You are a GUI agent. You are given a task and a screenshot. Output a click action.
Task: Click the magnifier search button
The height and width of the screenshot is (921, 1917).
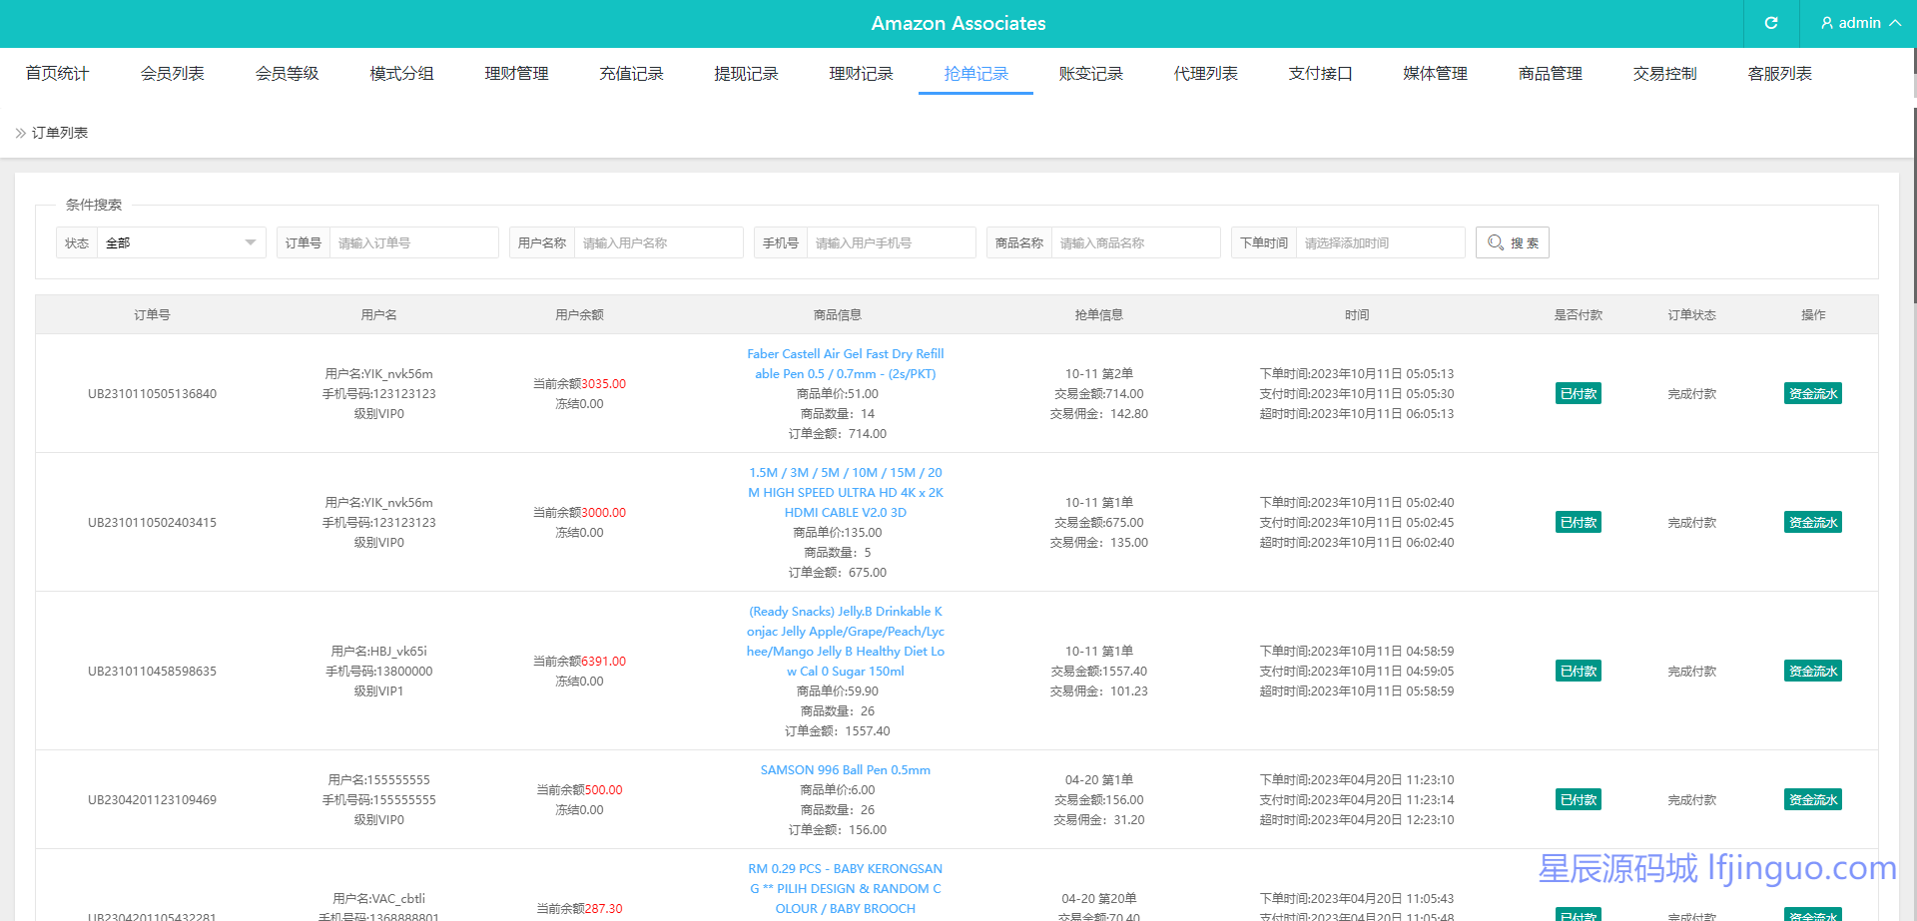tap(1512, 242)
